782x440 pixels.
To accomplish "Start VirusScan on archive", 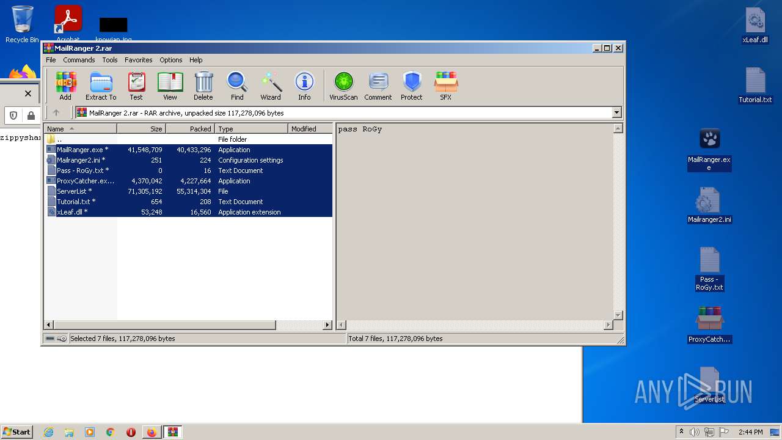I will [343, 86].
